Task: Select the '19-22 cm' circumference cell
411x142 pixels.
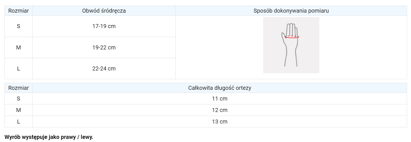Action: (104, 48)
